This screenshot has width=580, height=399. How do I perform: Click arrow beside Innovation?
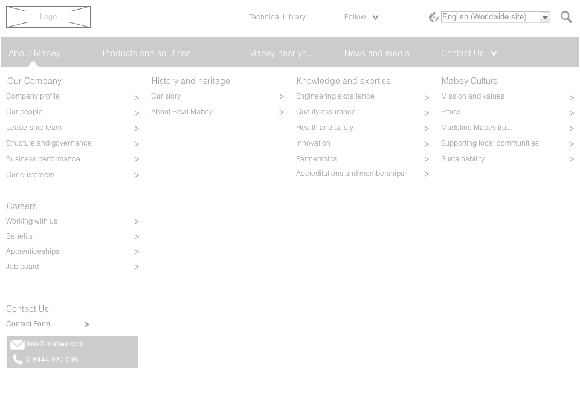427,144
